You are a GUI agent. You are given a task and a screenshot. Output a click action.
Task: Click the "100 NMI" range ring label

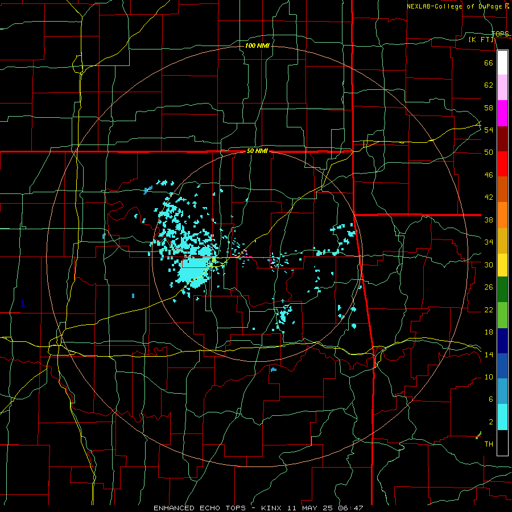tap(257, 46)
